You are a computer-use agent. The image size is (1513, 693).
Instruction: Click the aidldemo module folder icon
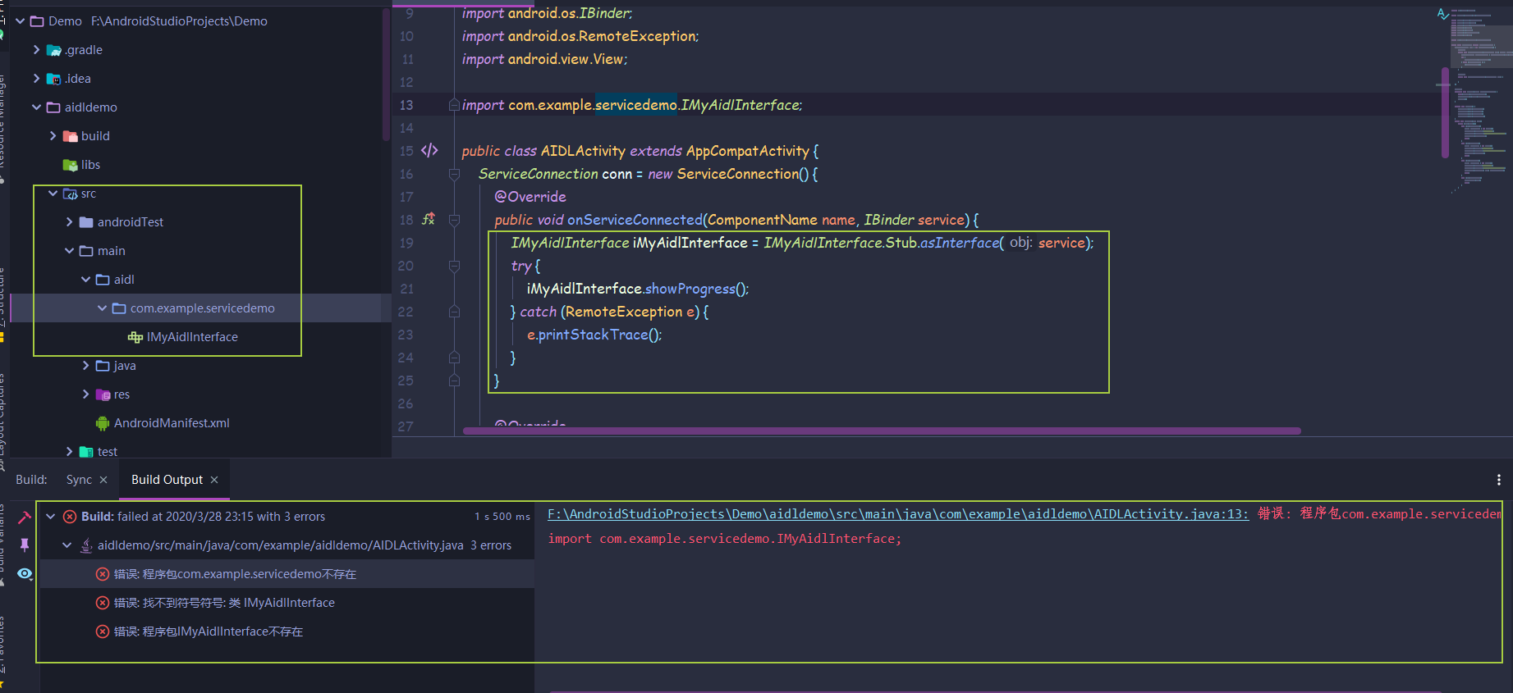(53, 107)
